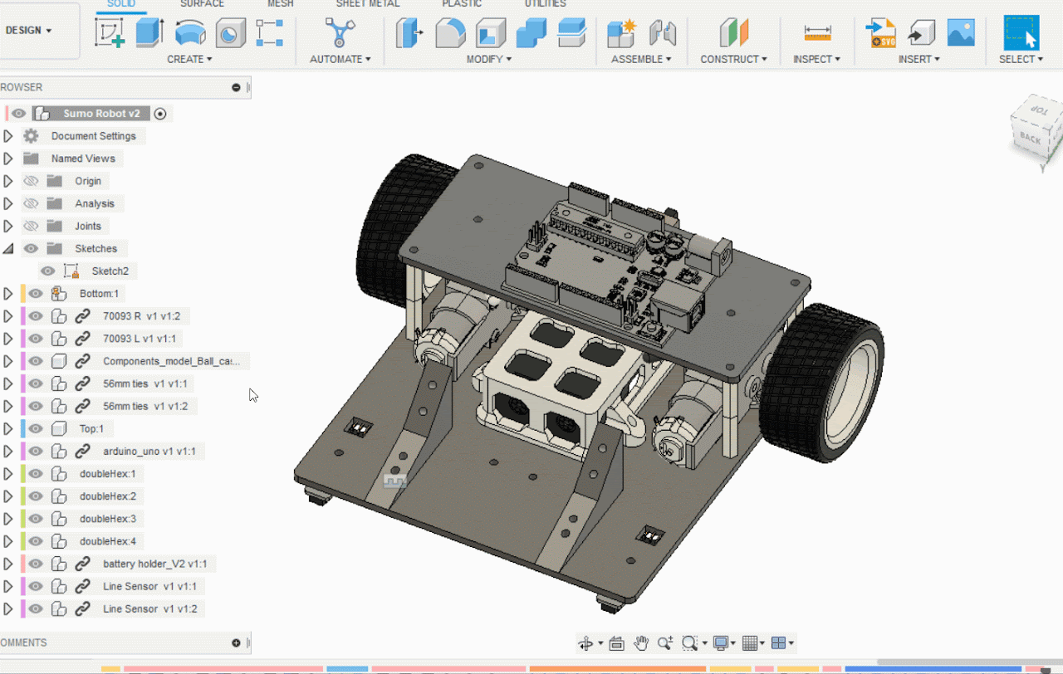Expand the Named Views folder
1063x674 pixels.
tap(8, 159)
